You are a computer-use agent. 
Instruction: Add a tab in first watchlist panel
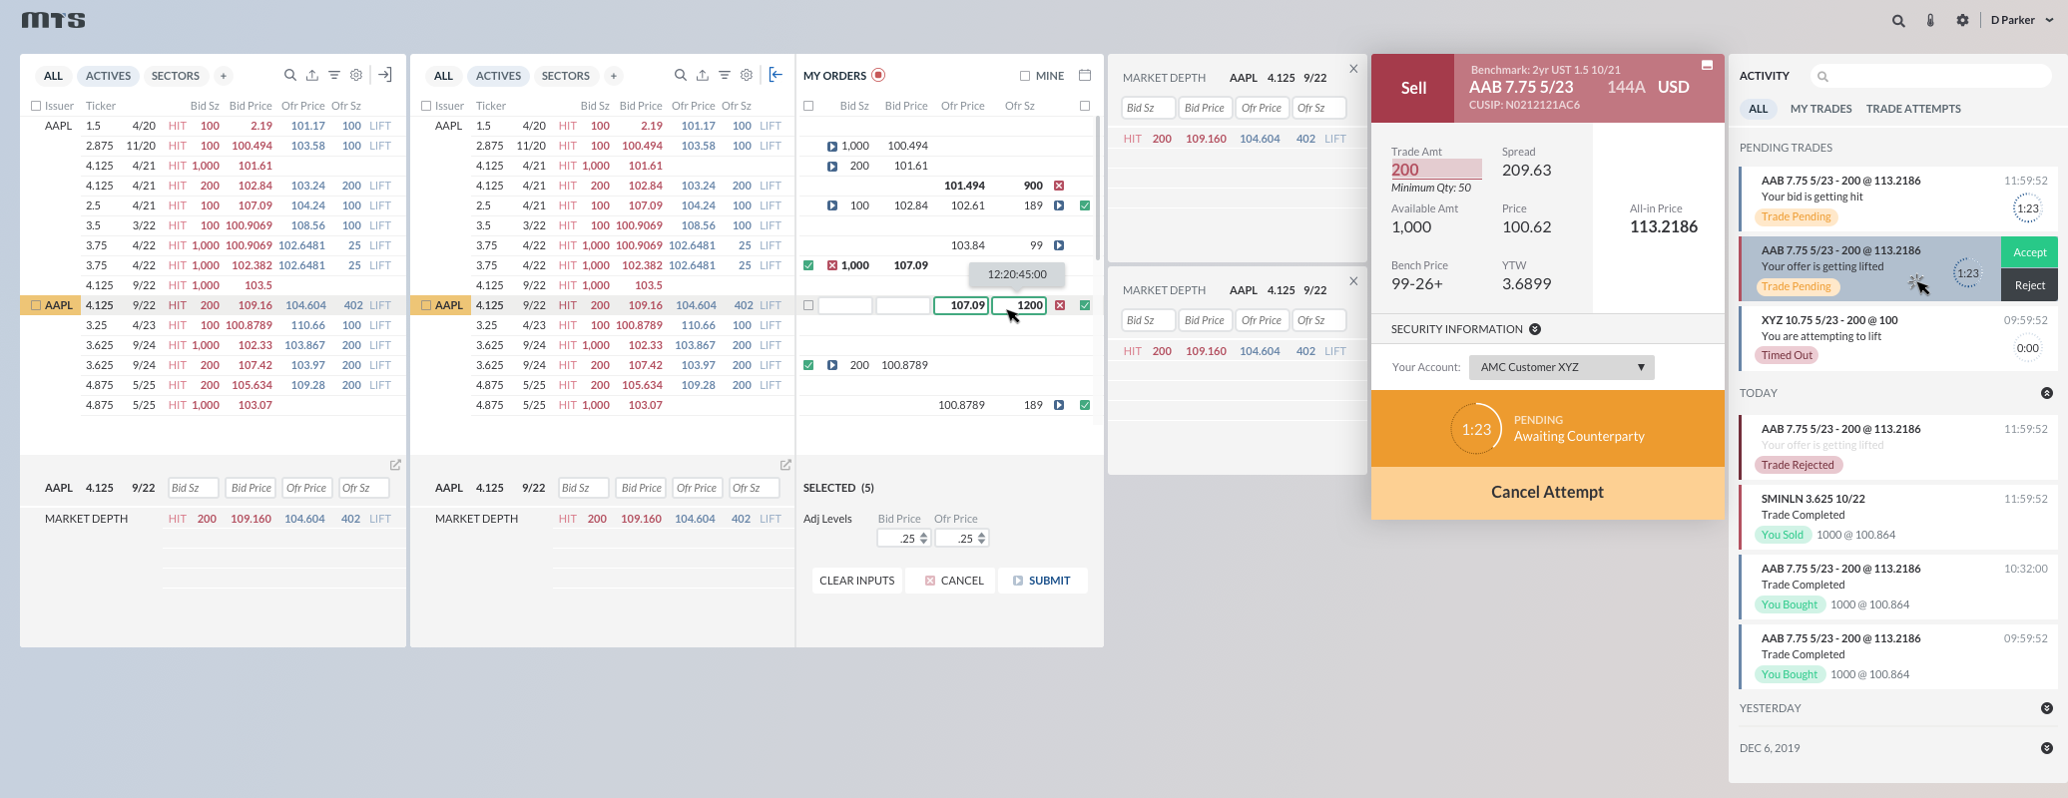224,76
